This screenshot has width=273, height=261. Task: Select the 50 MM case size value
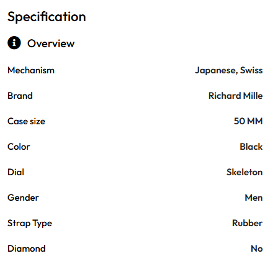pos(248,121)
